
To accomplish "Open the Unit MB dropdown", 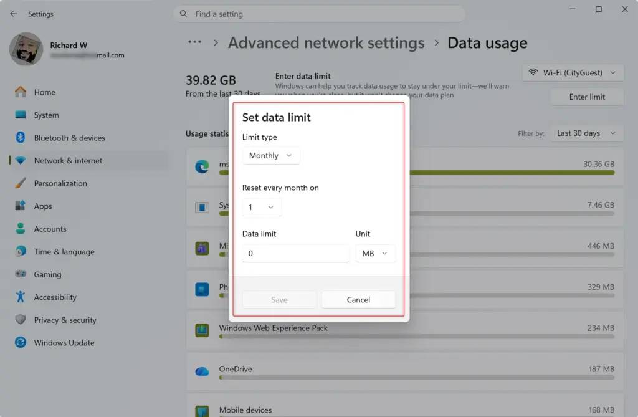I will tap(374, 253).
